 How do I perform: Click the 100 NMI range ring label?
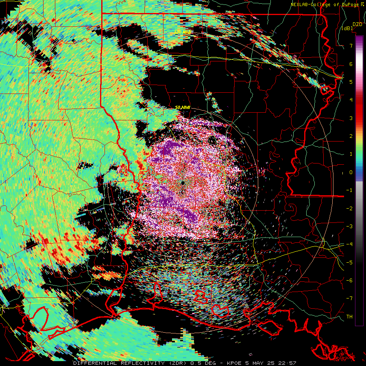point(183,32)
